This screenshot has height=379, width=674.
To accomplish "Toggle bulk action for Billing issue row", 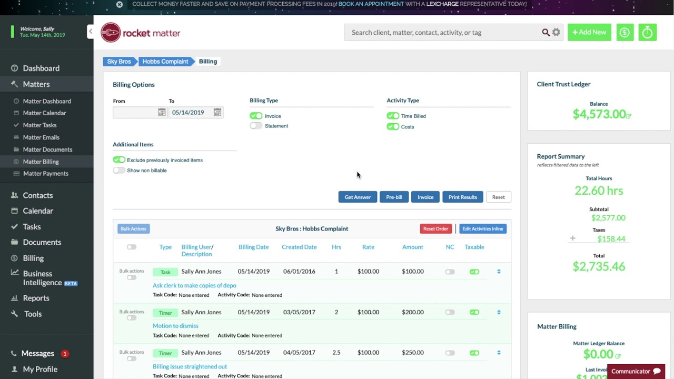I will [132, 358].
